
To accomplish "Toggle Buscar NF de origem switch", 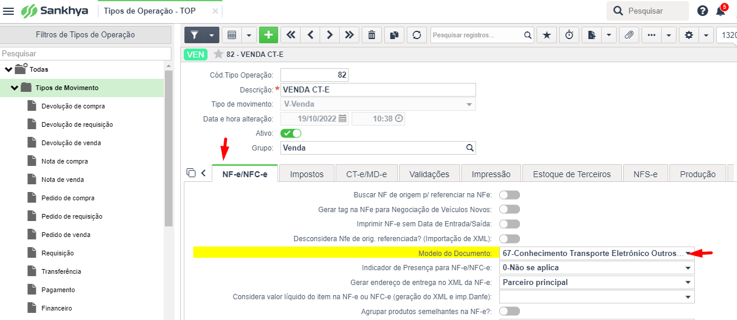I will coord(509,194).
